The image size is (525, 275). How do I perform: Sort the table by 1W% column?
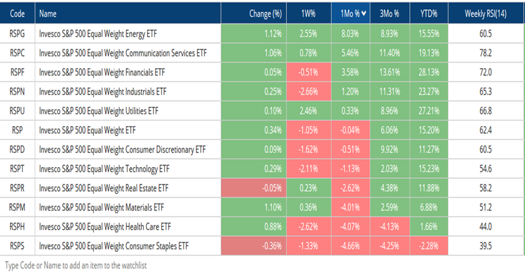pos(308,14)
